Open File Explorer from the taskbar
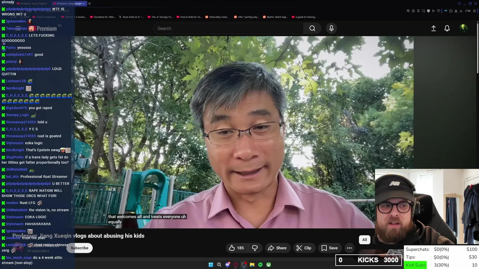The width and height of the screenshot is (479, 269). (252, 265)
